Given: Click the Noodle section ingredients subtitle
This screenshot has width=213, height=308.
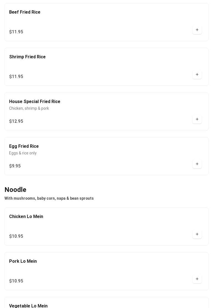Looking at the screenshot, I should (x=49, y=198).
